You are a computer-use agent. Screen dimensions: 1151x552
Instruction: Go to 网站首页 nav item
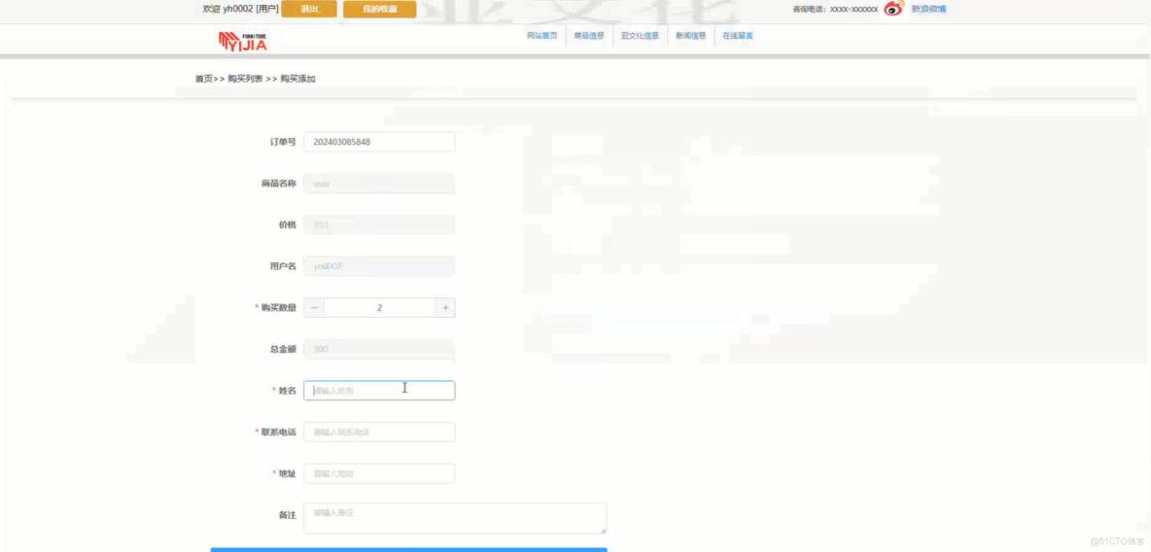pyautogui.click(x=541, y=36)
